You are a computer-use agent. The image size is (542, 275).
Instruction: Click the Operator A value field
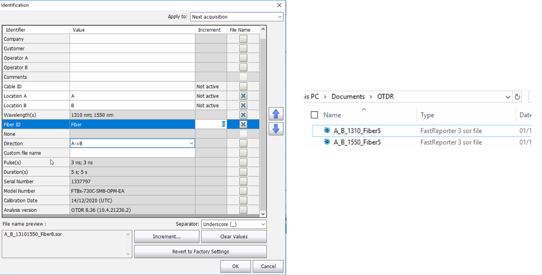(x=132, y=58)
